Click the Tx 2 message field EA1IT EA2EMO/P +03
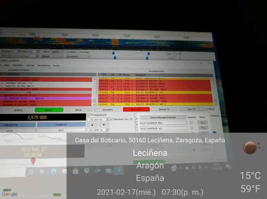 pos(164,128)
